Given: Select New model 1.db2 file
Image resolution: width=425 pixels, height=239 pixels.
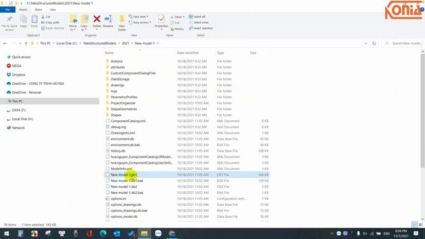Looking at the screenshot, I should click(124, 187).
